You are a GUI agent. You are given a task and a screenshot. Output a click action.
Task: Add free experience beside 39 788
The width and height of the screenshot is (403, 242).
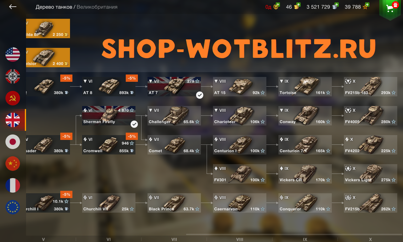click(367, 5)
